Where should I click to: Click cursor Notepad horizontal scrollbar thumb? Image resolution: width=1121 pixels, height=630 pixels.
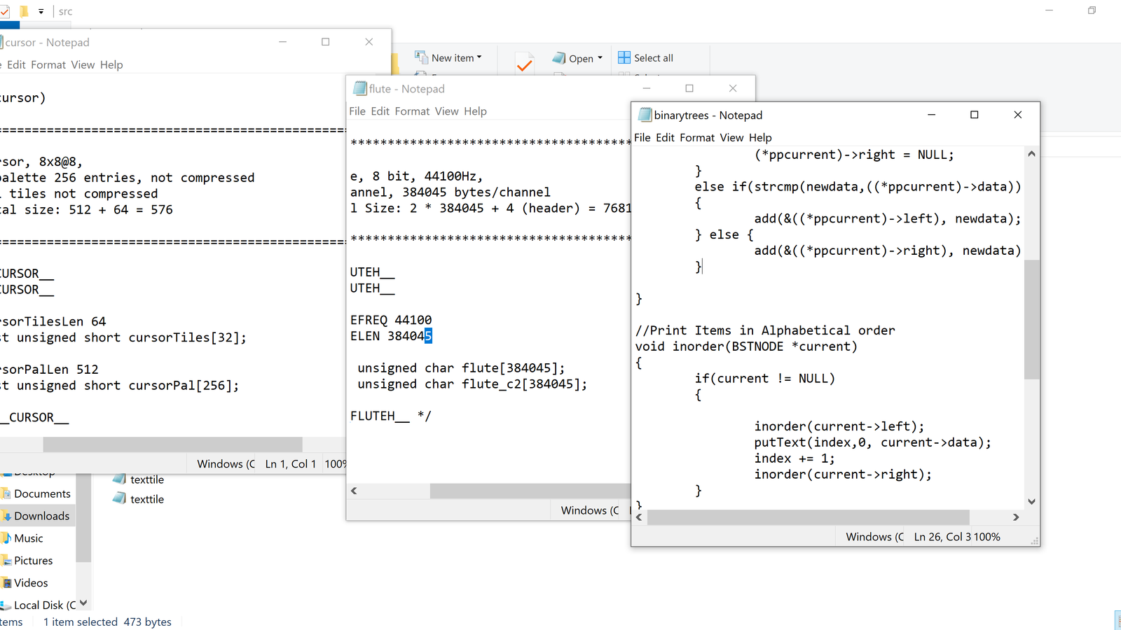tap(172, 444)
